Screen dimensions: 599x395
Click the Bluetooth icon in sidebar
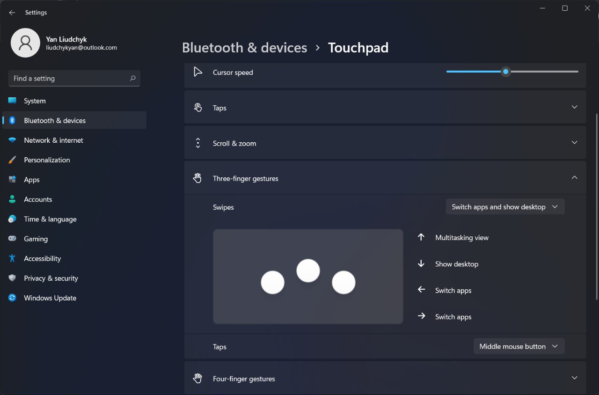12,120
